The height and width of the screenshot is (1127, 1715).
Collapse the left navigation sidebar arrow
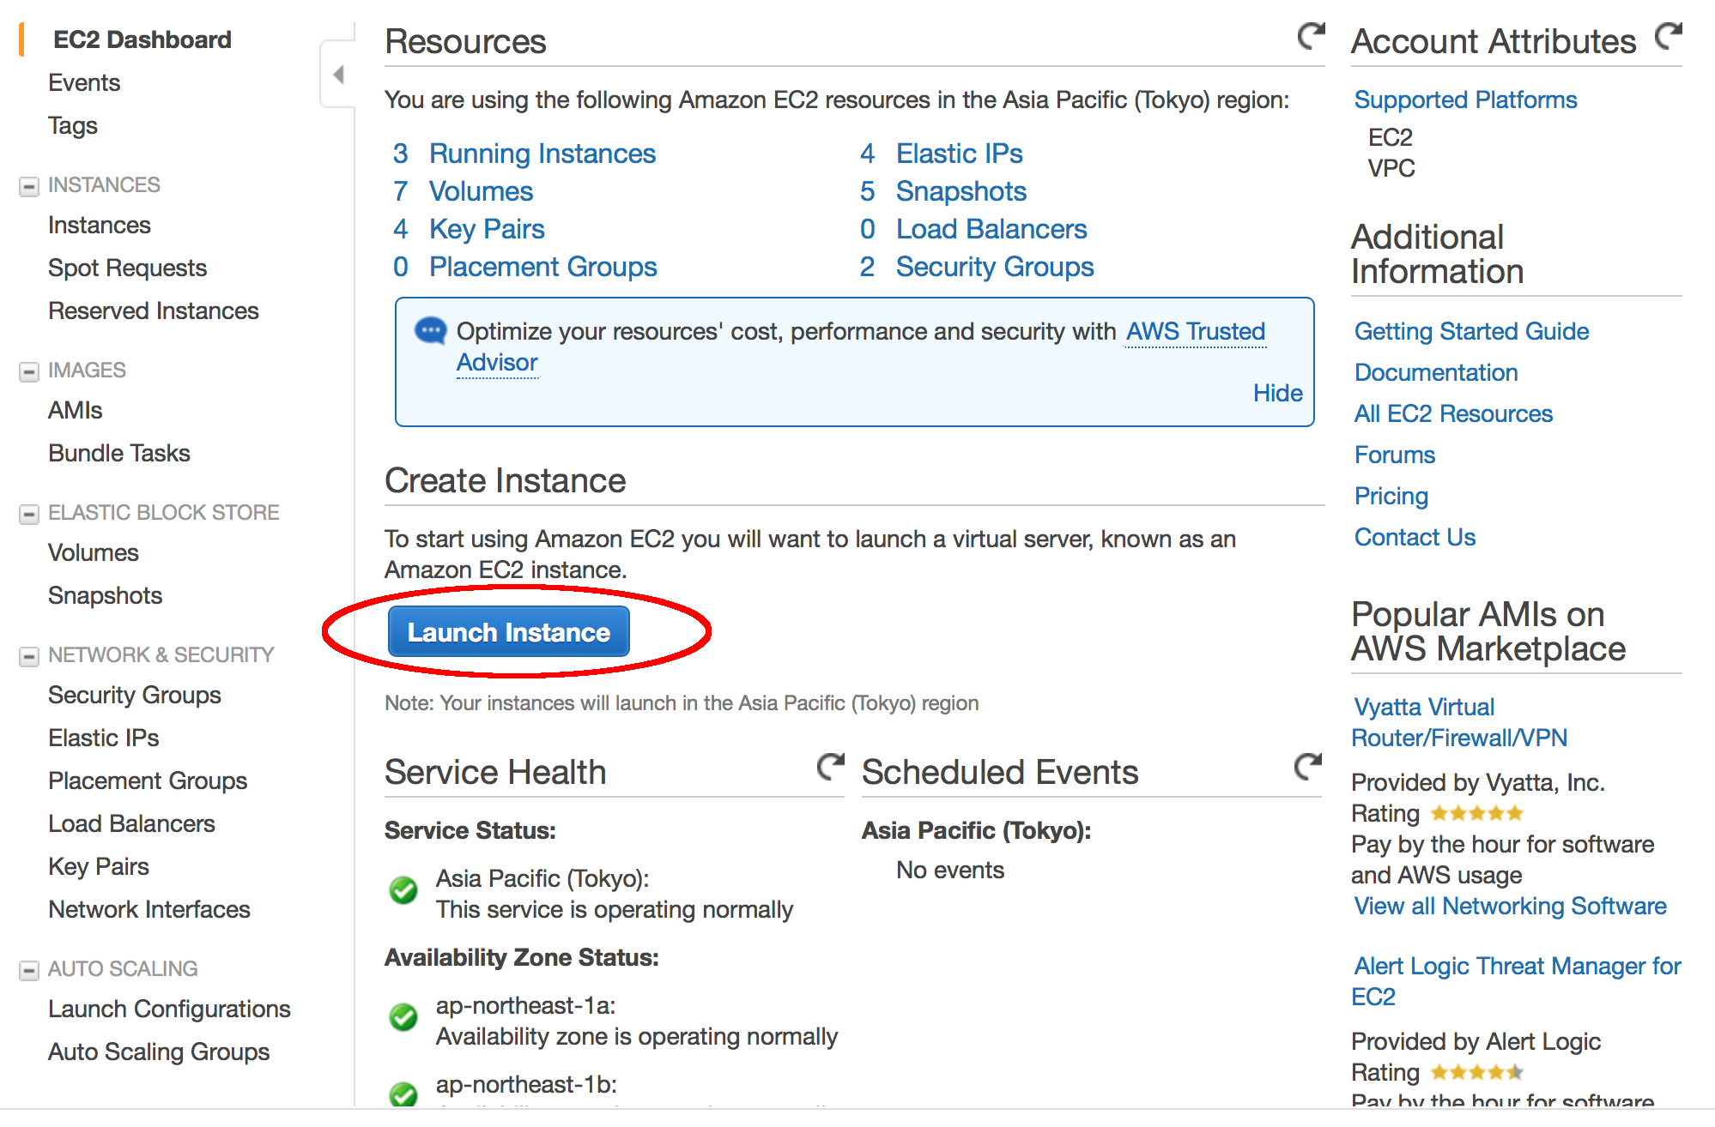338,75
